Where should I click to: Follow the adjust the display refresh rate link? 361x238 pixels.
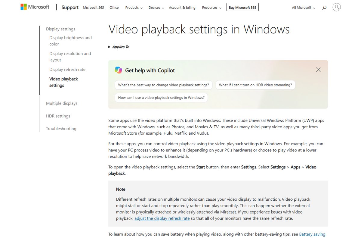click(x=162, y=218)
